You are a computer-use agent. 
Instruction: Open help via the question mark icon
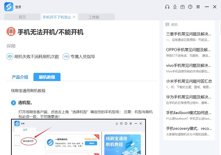click(x=190, y=7)
